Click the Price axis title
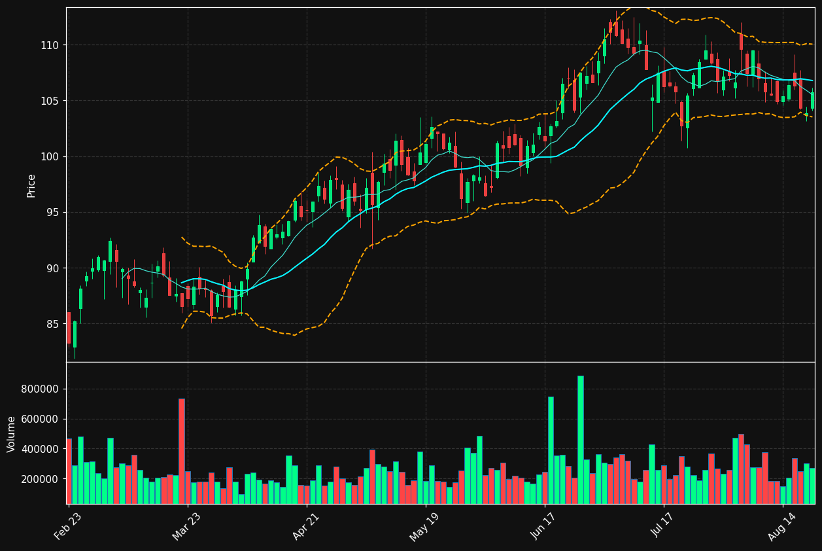Image resolution: width=822 pixels, height=551 pixels. click(31, 185)
